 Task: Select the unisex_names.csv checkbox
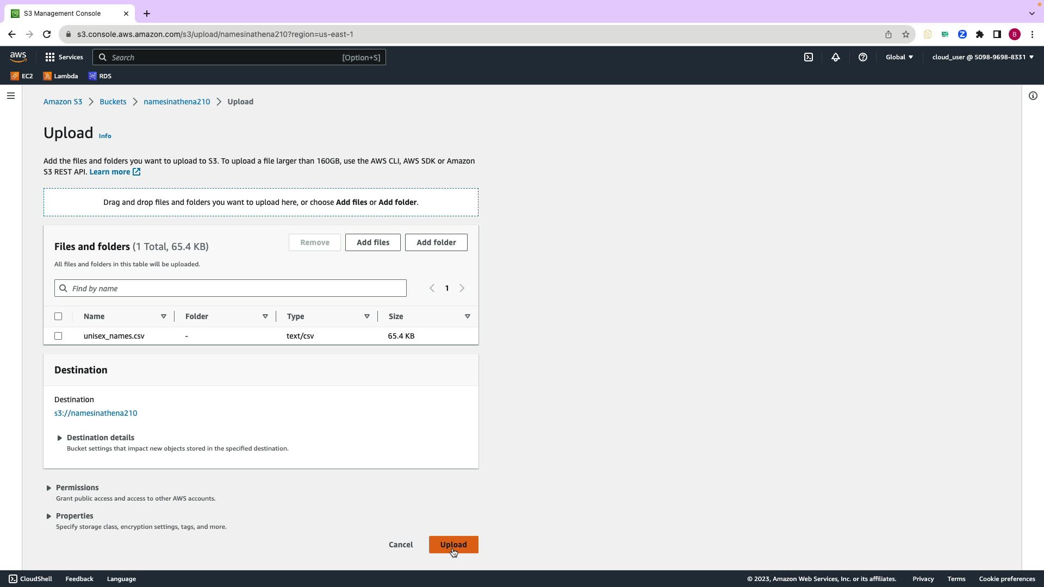click(x=58, y=336)
